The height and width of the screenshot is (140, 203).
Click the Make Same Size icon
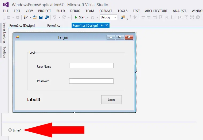point(192,17)
